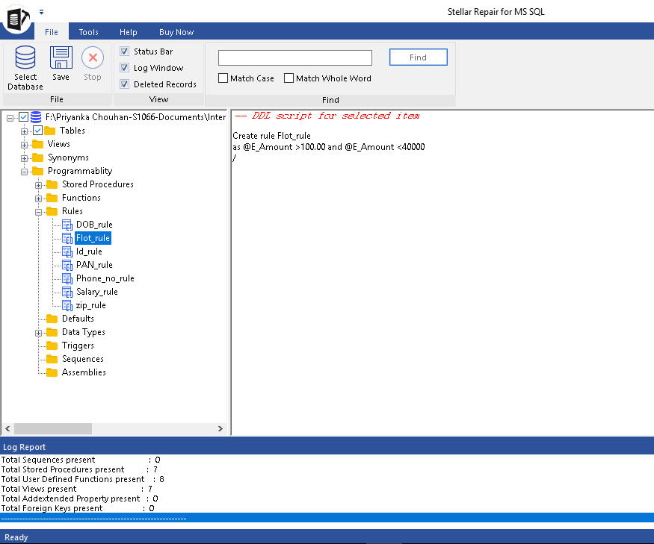Click the Select Database icon
This screenshot has width=654, height=544.
(x=25, y=57)
